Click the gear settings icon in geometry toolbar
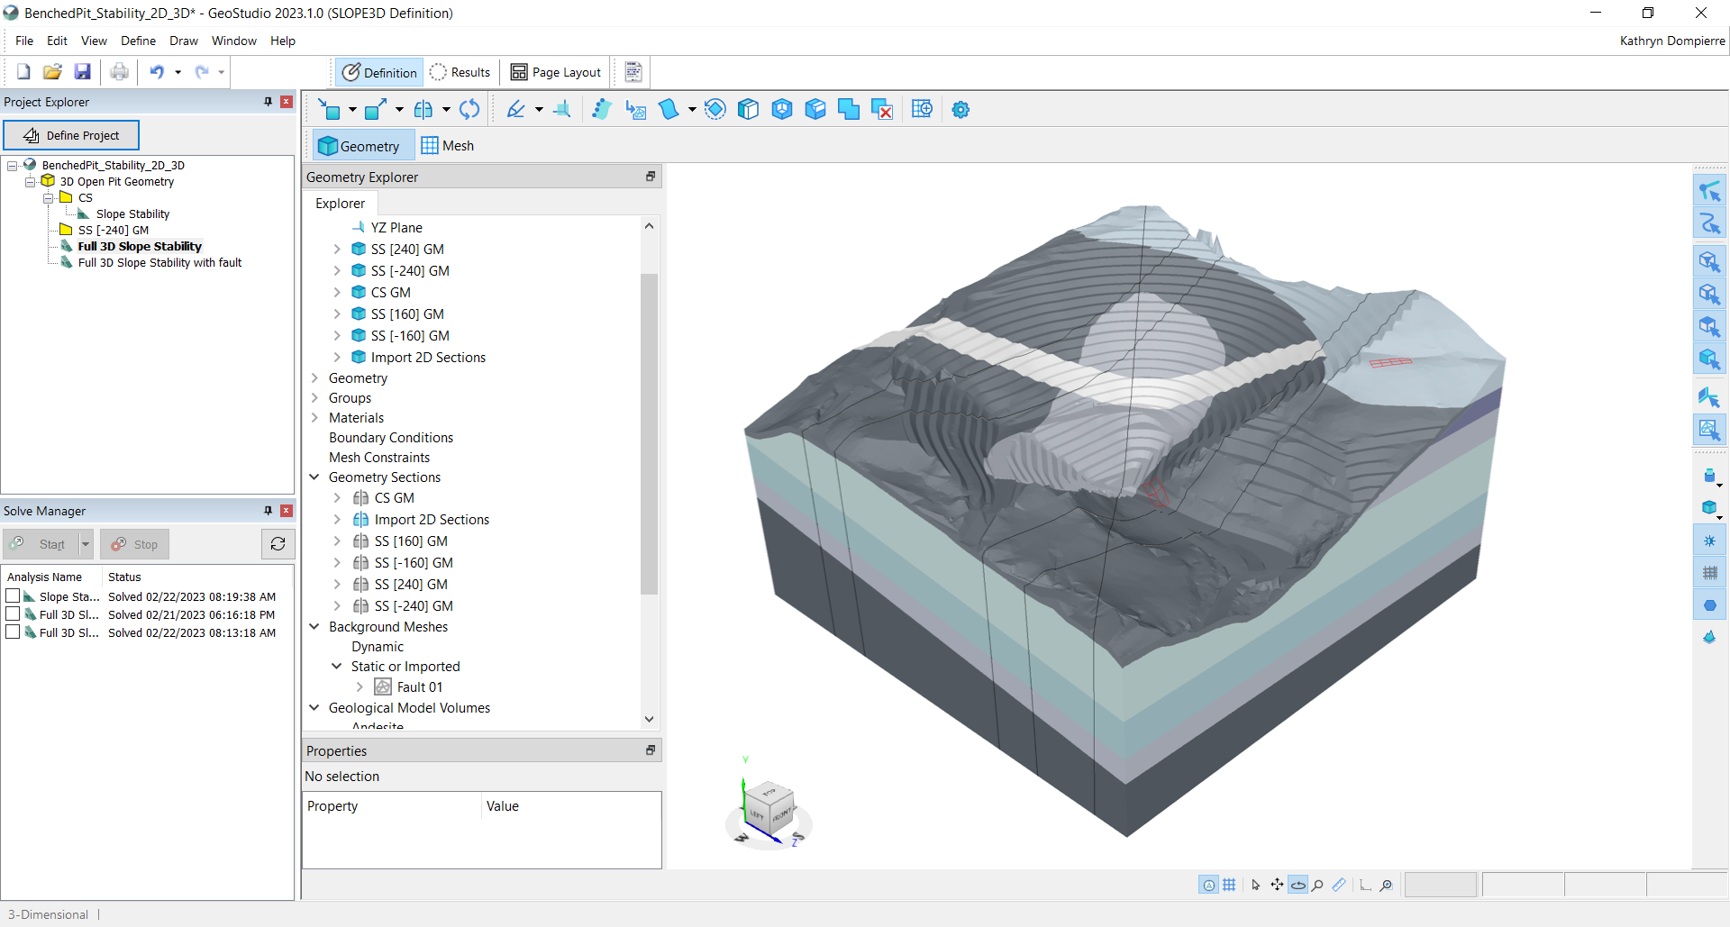 (x=961, y=110)
